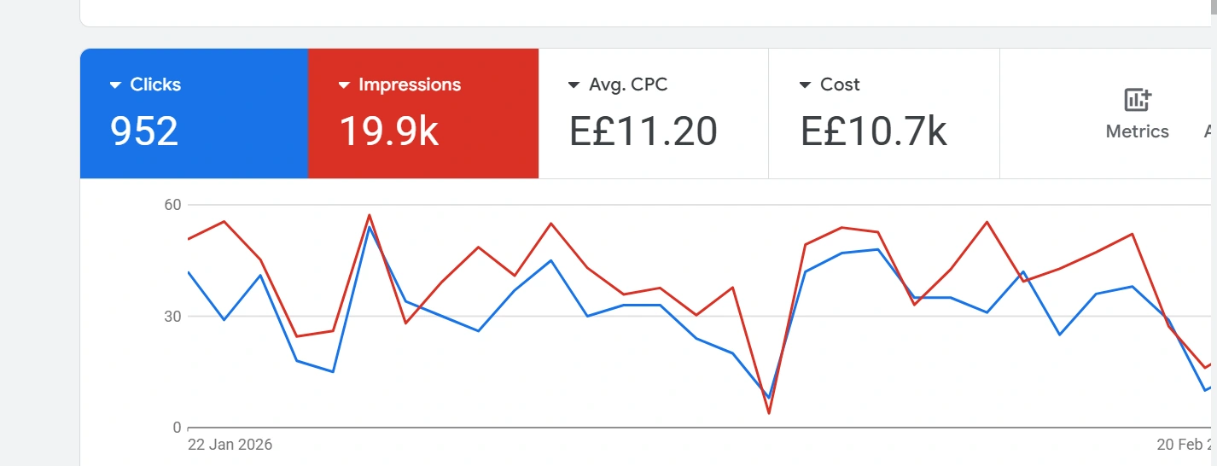Click the 0 y-axis label

coord(178,428)
